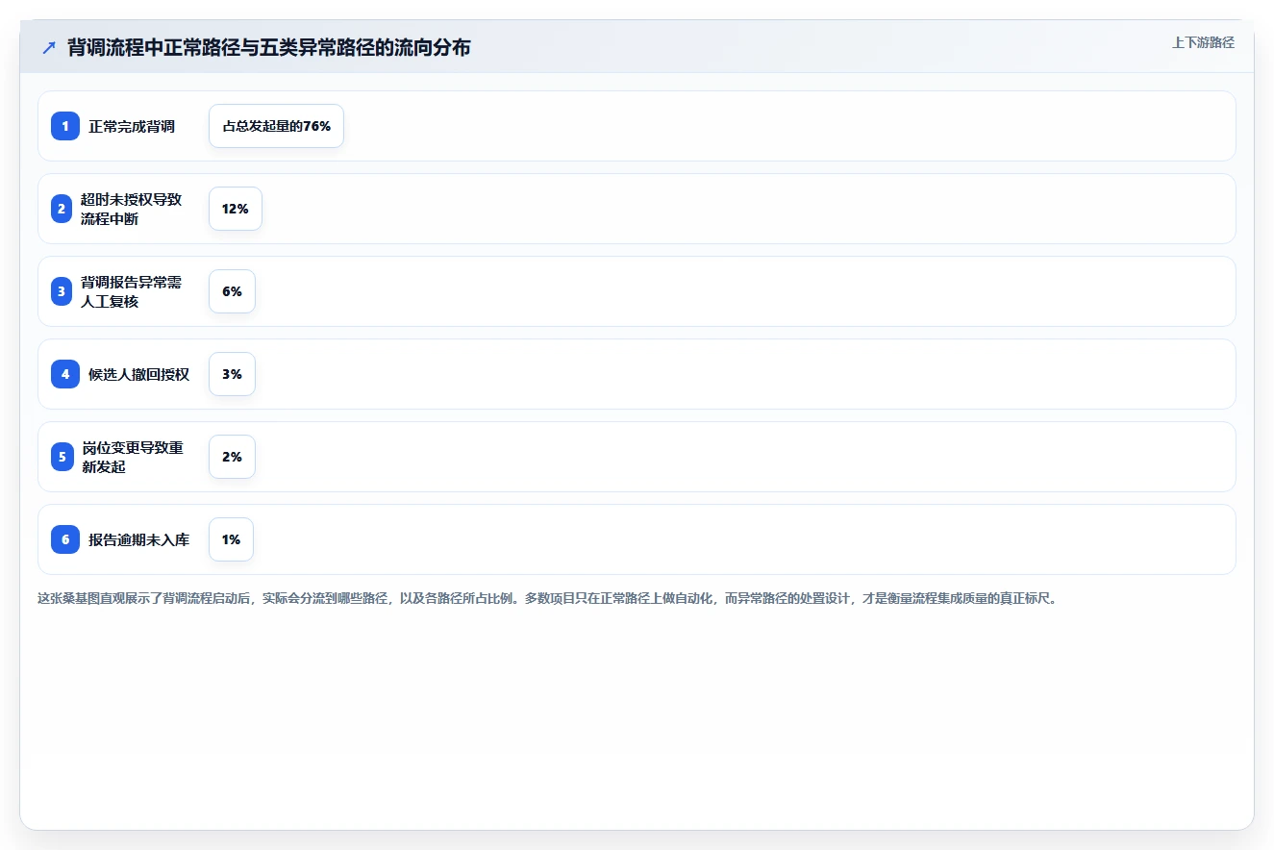Screen dimensions: 1274x850
Task: Select the '候选人撤回授权' label
Action: tap(138, 374)
